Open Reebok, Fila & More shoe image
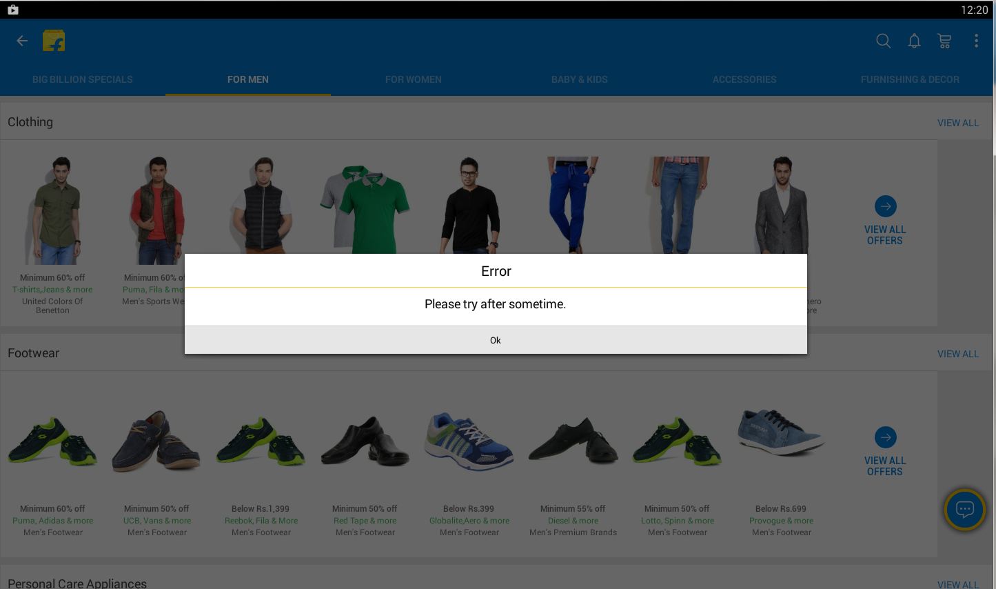Viewport: 996px width, 589px height. click(x=261, y=441)
